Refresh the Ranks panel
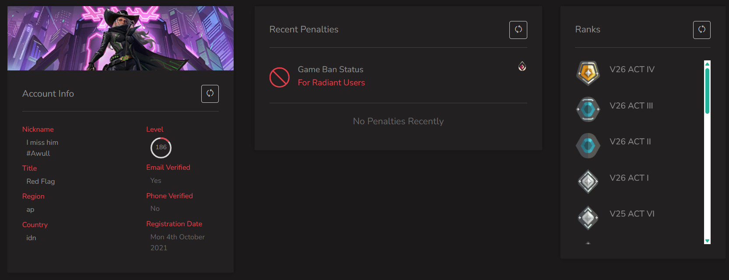Viewport: 729px width, 280px height. tap(702, 30)
